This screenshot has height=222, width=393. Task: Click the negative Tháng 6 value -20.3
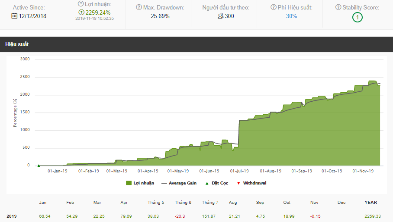coord(183,216)
